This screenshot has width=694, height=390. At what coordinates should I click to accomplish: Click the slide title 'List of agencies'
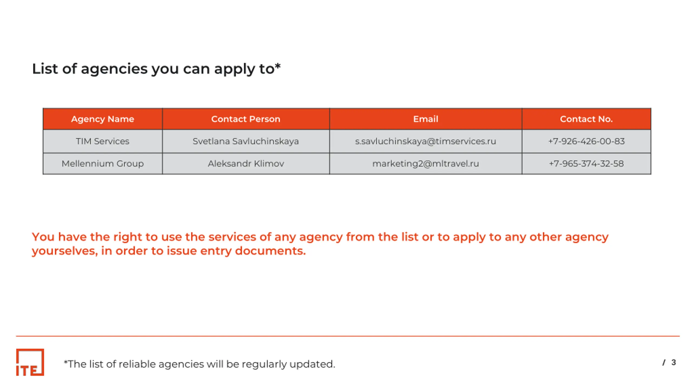90,69
